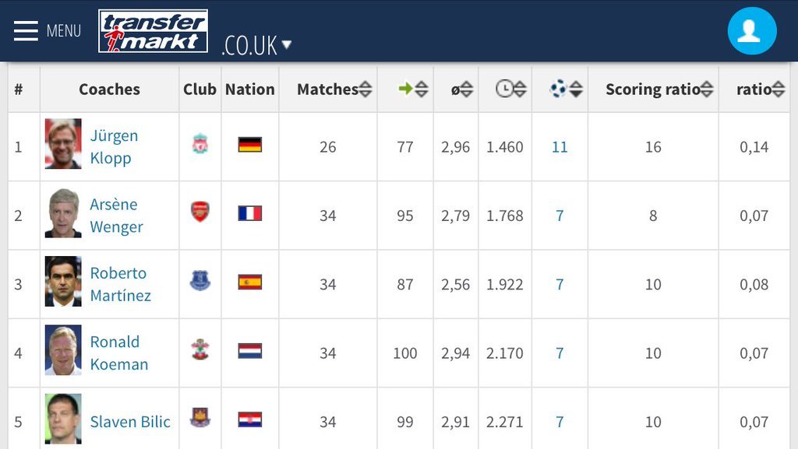Image resolution: width=798 pixels, height=449 pixels.
Task: Sort by the Scoring ratio column arrows
Action: point(706,89)
